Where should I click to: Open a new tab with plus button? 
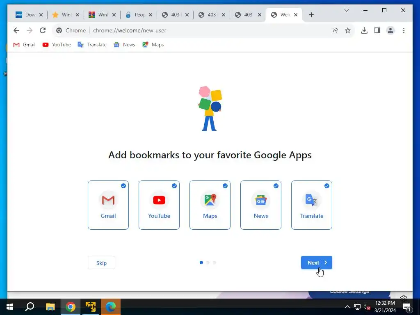point(311,15)
